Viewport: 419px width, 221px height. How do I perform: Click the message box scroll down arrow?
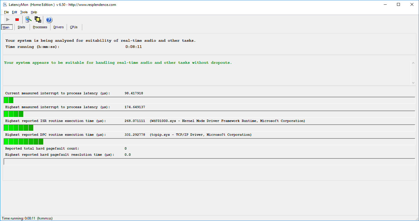413,83
